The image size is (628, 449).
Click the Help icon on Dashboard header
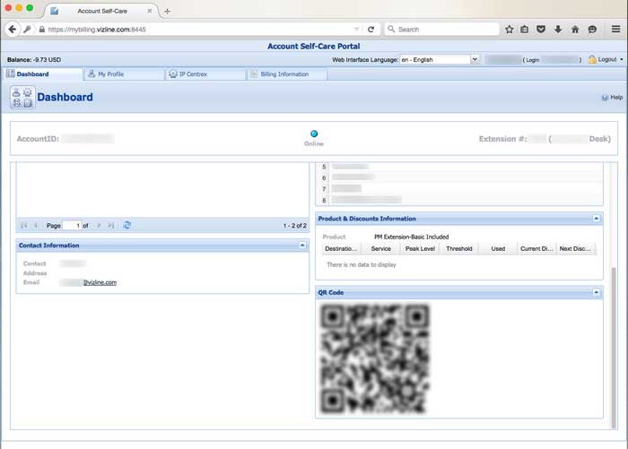[605, 98]
